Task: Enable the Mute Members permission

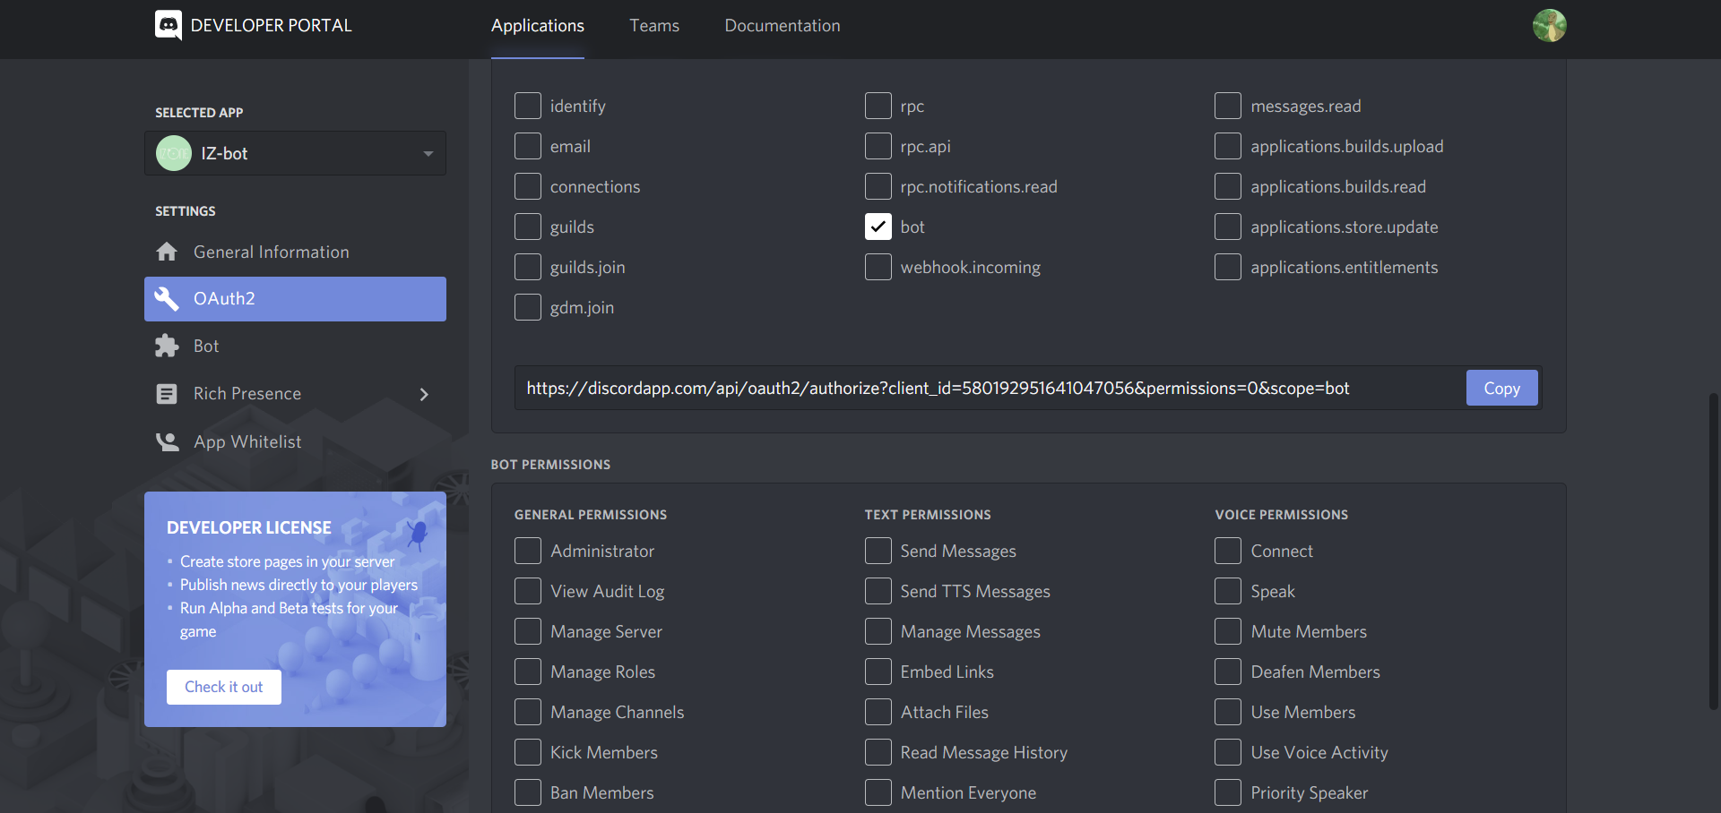Action: [1228, 631]
